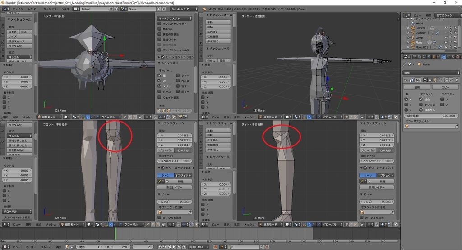Click the ランダム化 button in top-left panel
Image resolution: width=462 pixels, height=250 pixels.
[x=19, y=46]
